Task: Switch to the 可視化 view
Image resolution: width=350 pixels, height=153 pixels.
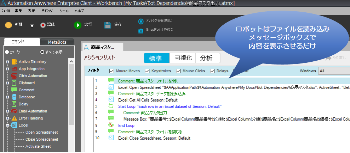Action: (182, 58)
